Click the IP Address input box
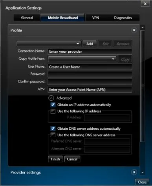The image size is (152, 186). (107, 118)
